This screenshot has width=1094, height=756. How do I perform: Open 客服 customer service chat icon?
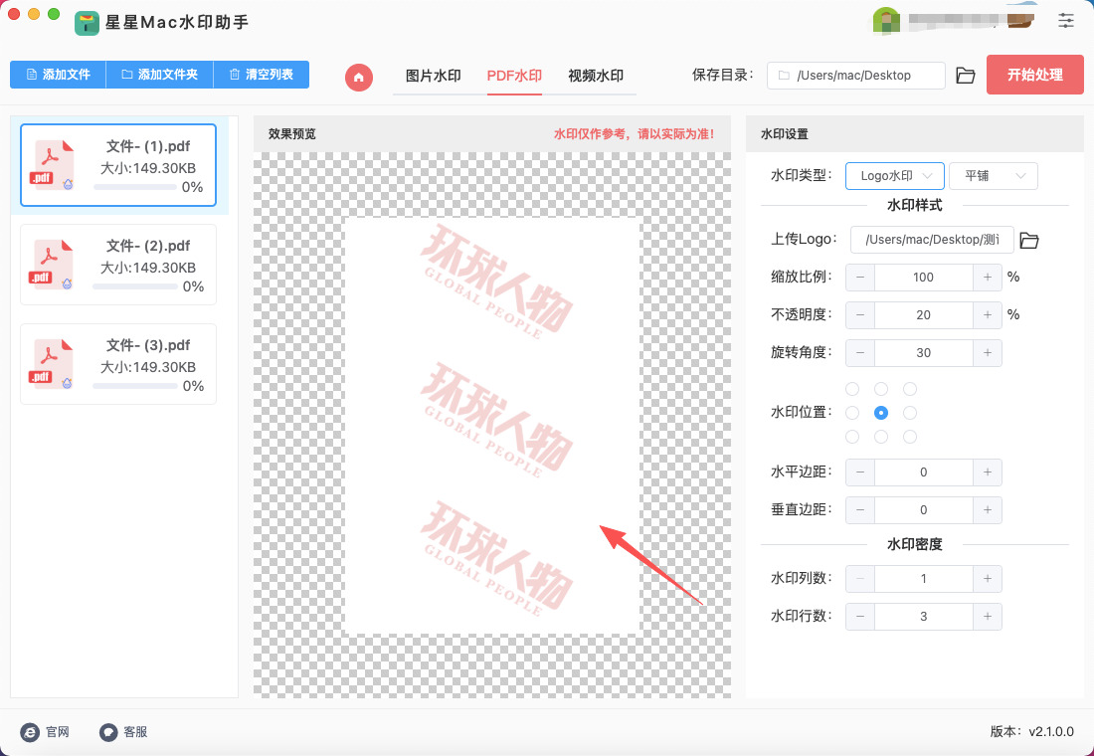[108, 732]
